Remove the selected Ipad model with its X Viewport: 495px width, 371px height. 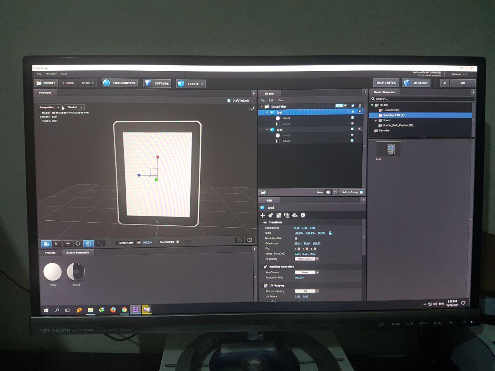(360, 112)
